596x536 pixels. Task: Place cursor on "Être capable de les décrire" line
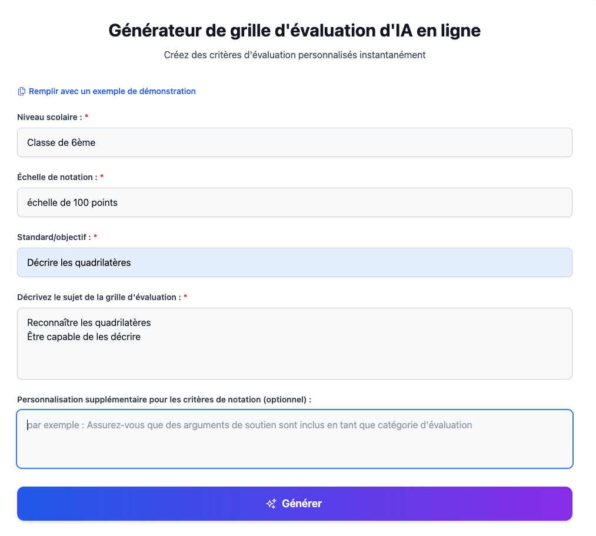pyautogui.click(x=84, y=337)
